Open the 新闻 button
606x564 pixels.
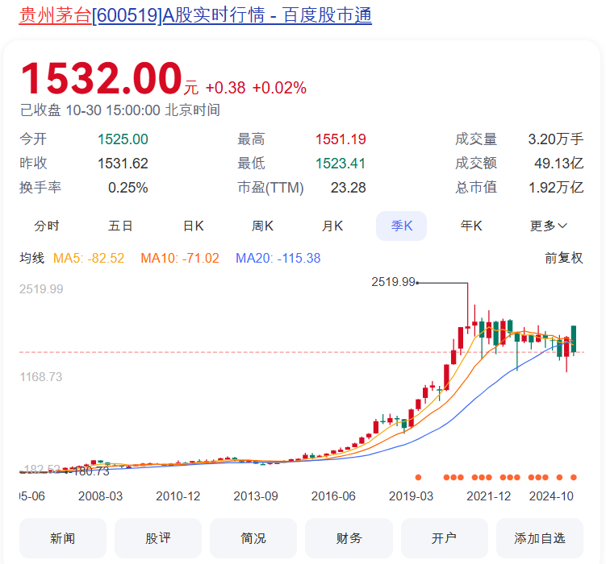[63, 538]
